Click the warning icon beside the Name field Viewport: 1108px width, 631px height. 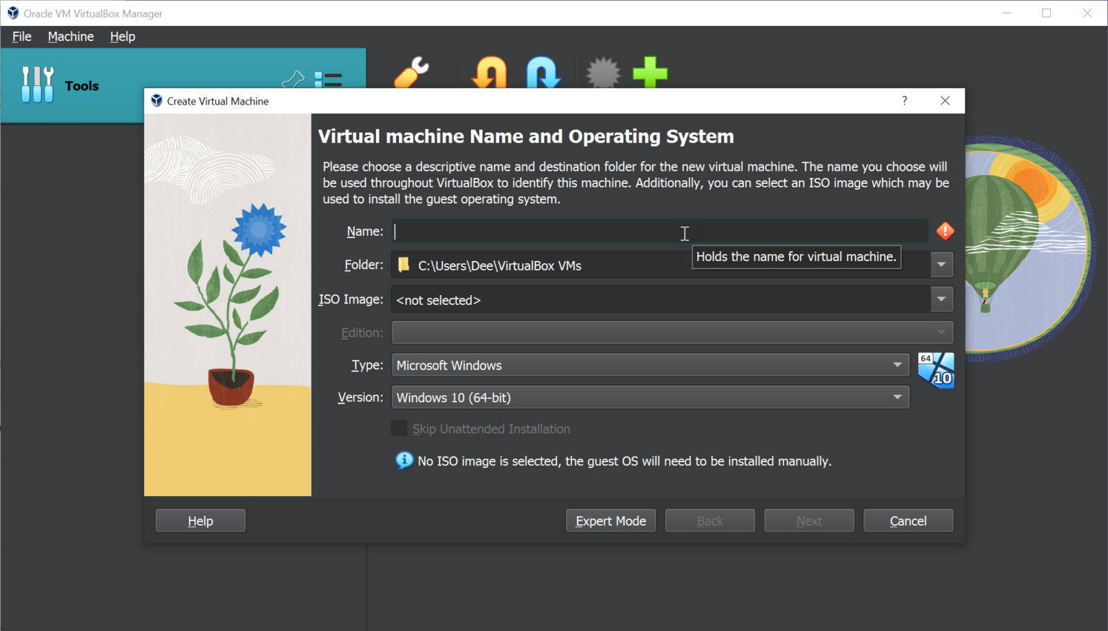945,231
